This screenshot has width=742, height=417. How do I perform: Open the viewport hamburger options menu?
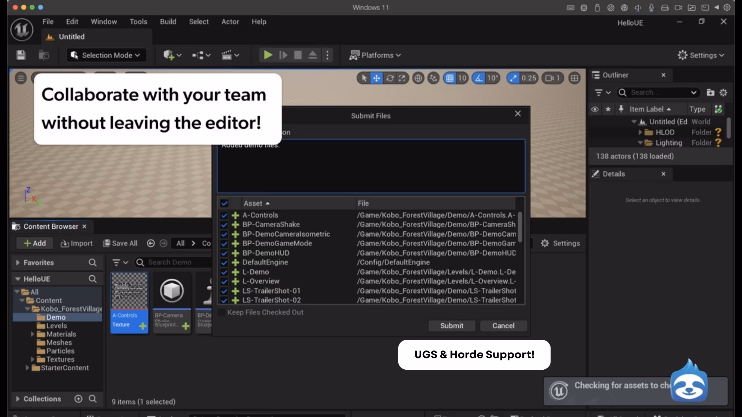21,78
